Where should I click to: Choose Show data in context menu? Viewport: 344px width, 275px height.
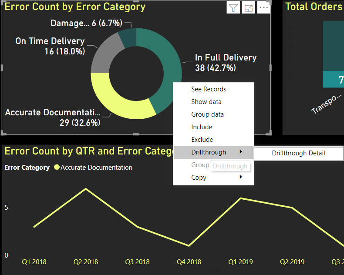206,102
